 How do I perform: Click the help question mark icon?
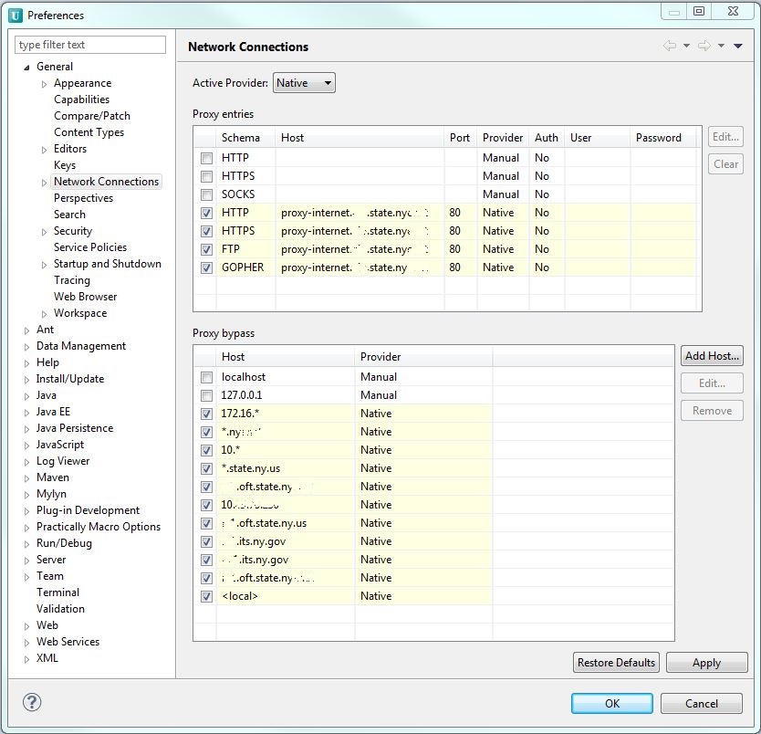tap(32, 702)
